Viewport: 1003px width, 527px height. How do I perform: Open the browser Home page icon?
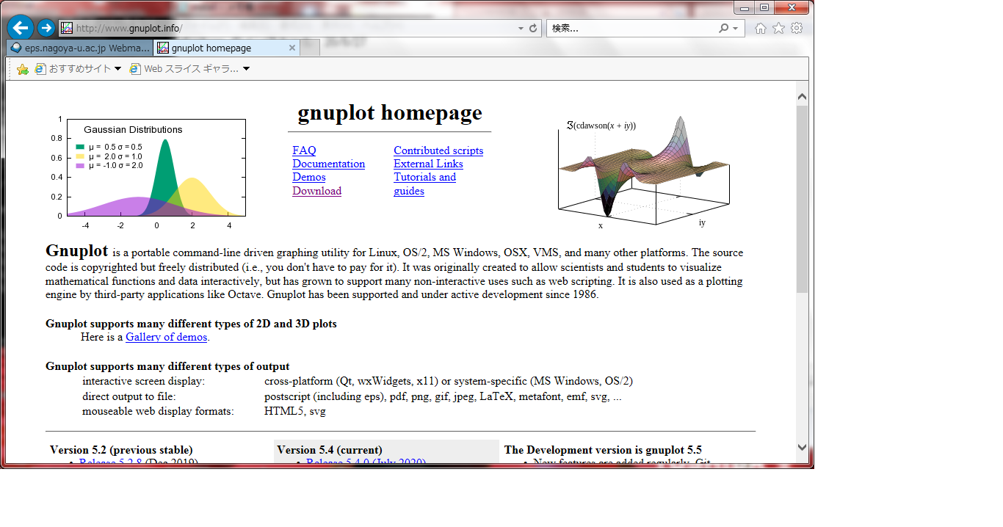pyautogui.click(x=761, y=28)
